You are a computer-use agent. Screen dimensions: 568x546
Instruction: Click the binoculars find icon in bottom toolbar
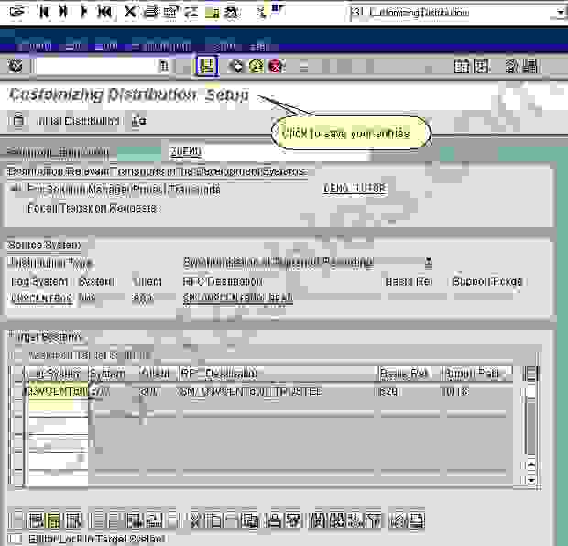click(321, 521)
